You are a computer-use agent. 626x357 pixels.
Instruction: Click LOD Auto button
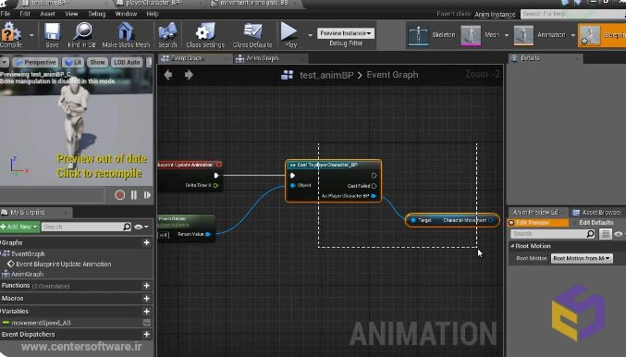click(127, 62)
